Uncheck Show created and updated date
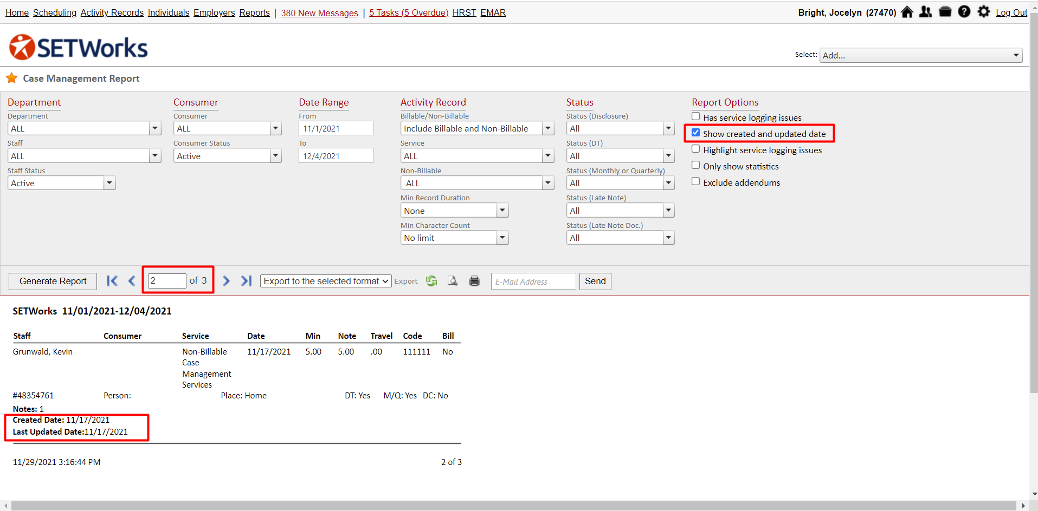 pos(695,133)
